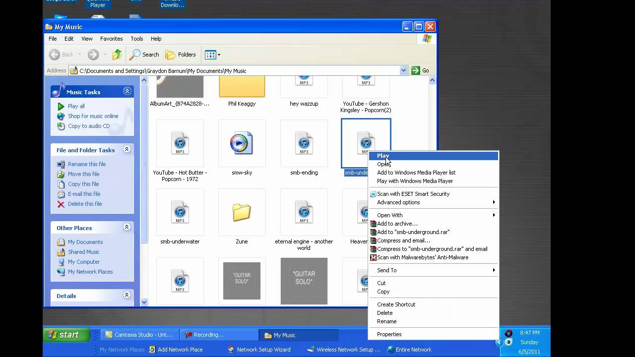This screenshot has height=357, width=635.
Task: Toggle the Folders pane button
Action: tap(181, 55)
